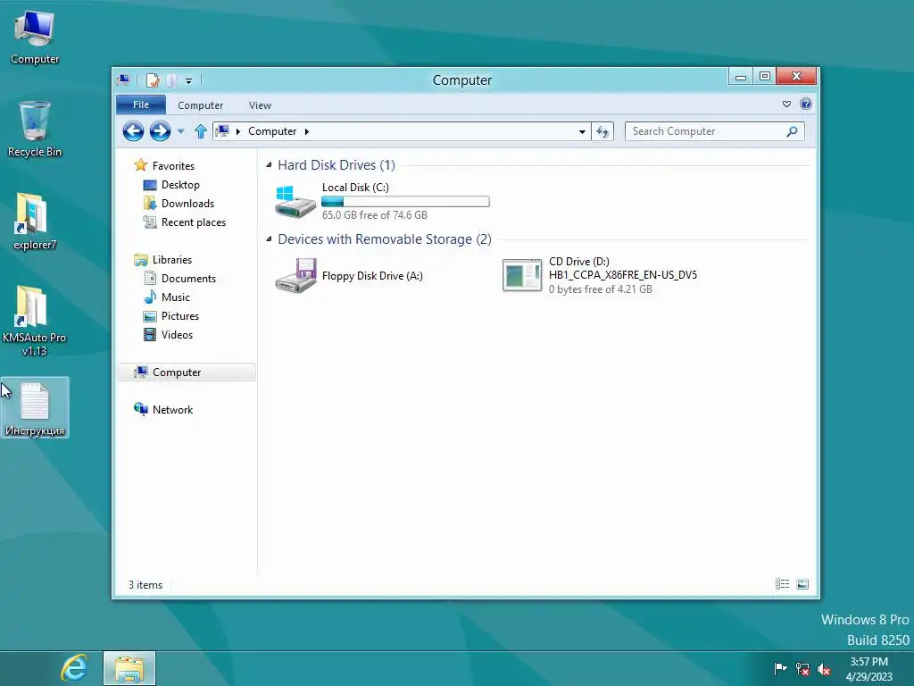Click the network status tray icon
This screenshot has width=914, height=686.
(x=802, y=669)
